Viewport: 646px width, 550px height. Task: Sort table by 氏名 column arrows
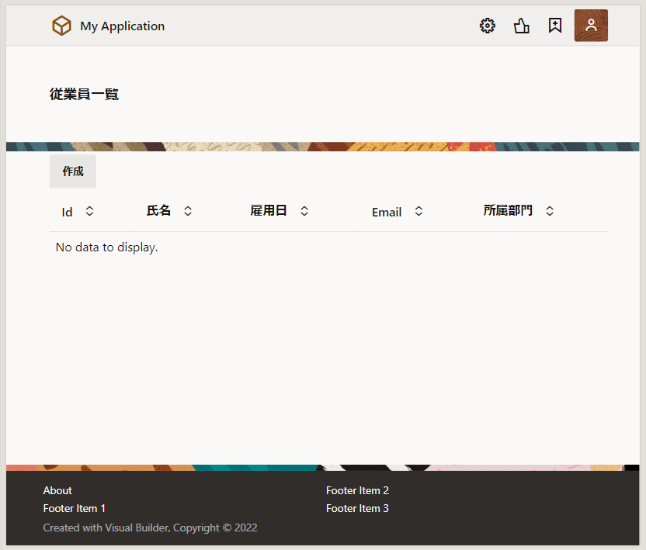click(188, 211)
